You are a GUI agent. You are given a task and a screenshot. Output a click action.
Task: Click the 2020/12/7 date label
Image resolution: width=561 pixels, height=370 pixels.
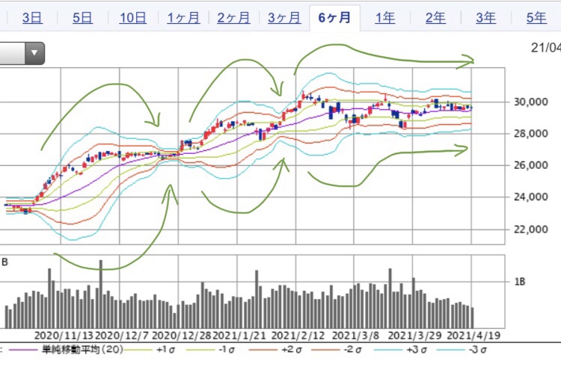pos(122,336)
